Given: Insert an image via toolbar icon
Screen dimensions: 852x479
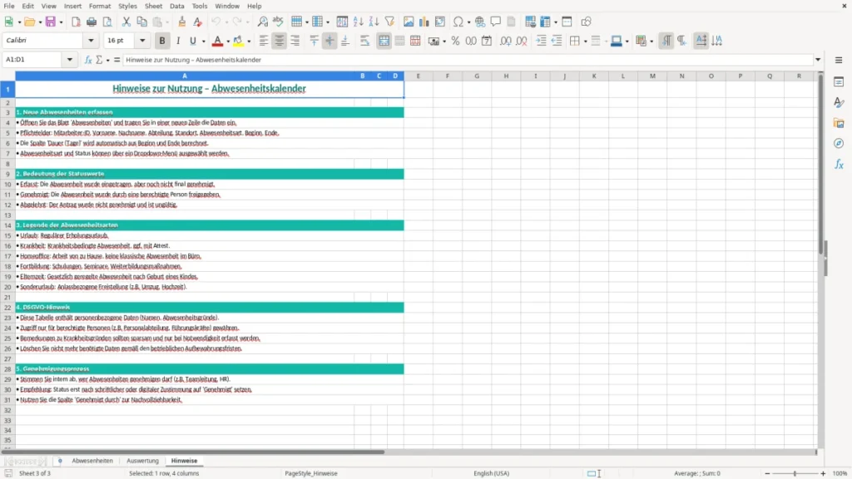Looking at the screenshot, I should click(x=409, y=22).
